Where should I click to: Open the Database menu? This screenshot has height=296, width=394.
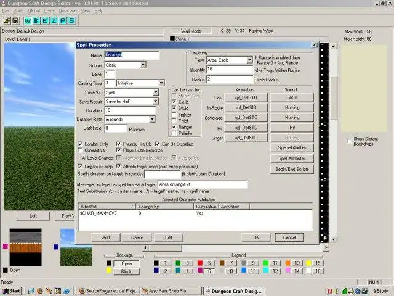(x=68, y=11)
